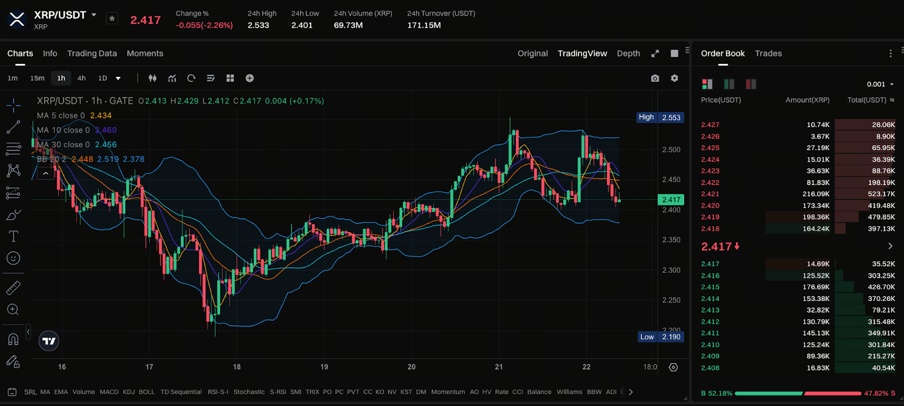The height and width of the screenshot is (406, 904).
Task: Select the brush drawing tool
Action: click(13, 215)
